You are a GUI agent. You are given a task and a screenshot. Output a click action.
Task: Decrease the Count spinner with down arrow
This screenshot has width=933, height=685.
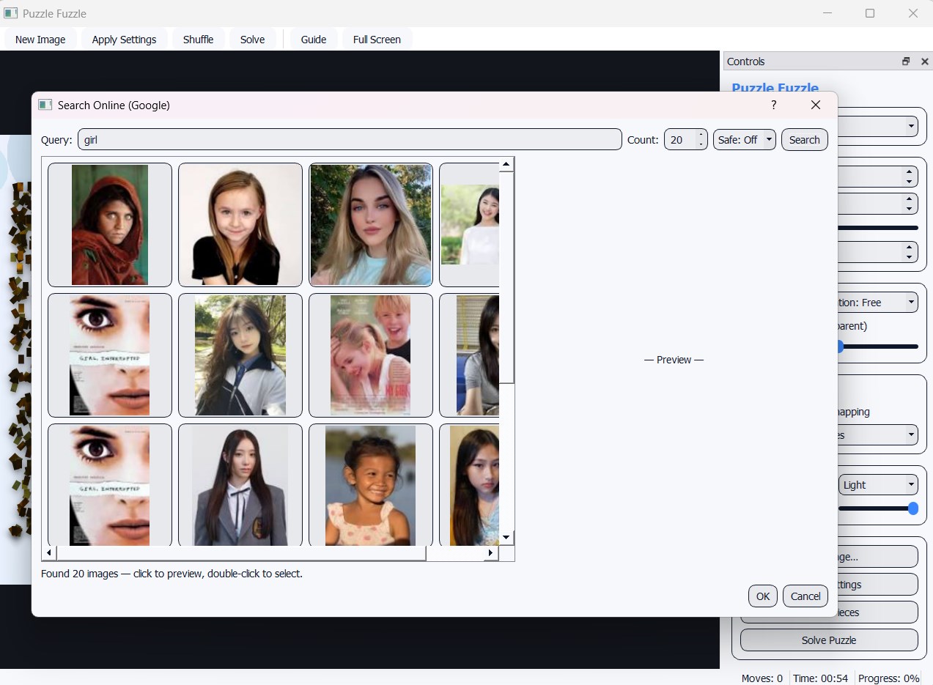coord(701,144)
